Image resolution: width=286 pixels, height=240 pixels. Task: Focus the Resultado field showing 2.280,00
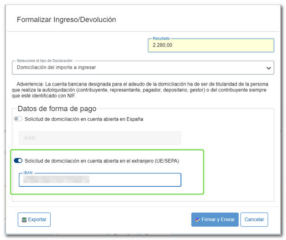click(x=210, y=46)
